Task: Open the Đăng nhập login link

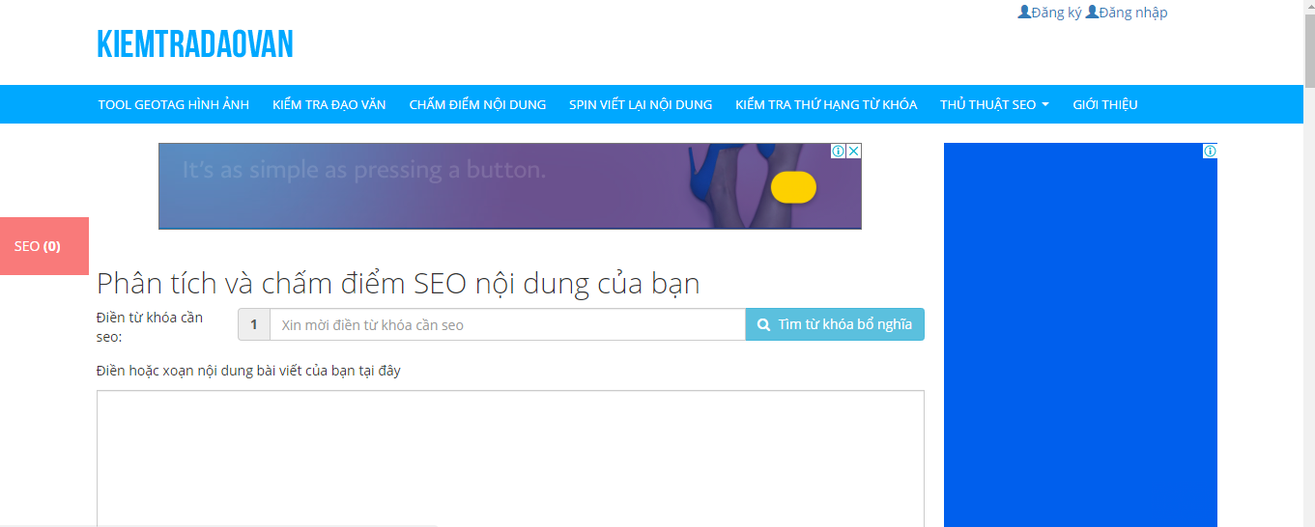Action: [x=1132, y=13]
